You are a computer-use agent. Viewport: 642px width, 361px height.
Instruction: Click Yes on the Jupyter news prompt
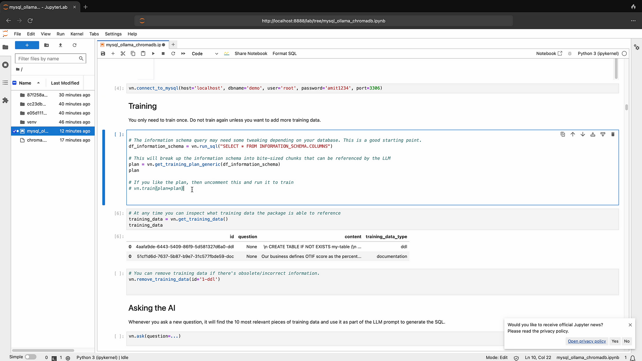(615, 341)
